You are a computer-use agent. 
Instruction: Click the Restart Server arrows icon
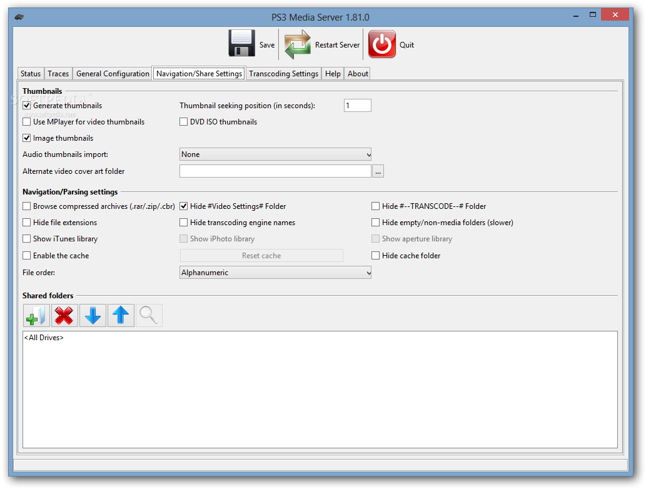pyautogui.click(x=298, y=44)
